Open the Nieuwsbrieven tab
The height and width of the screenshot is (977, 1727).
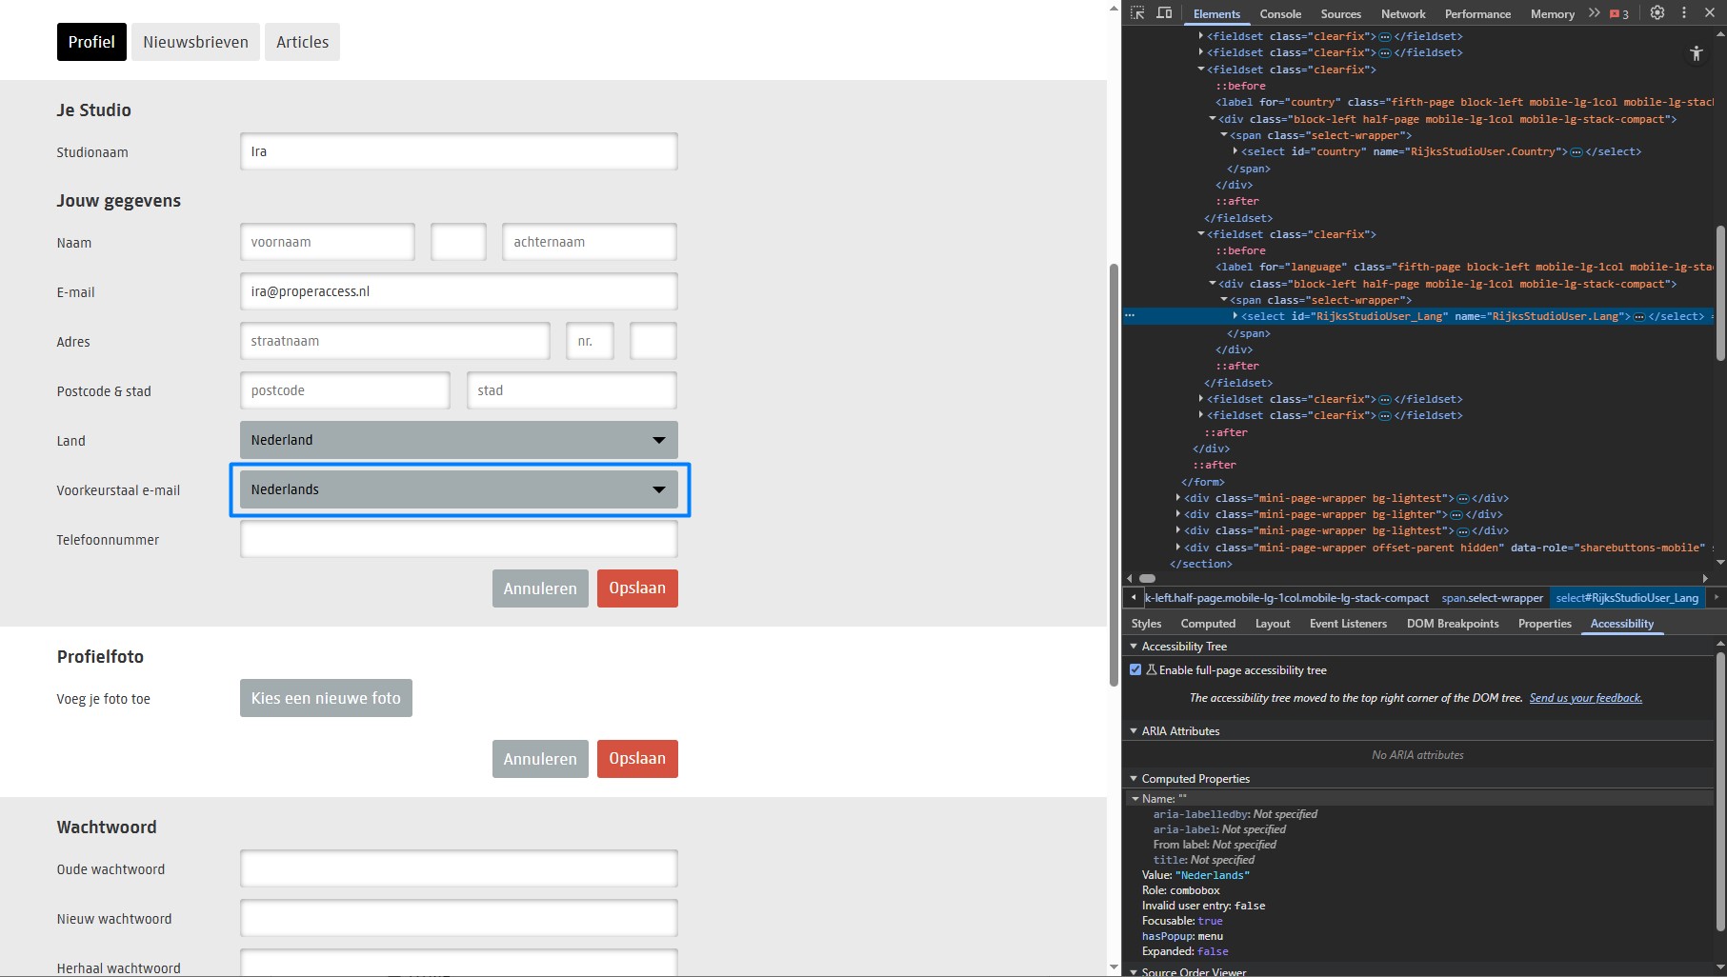[x=195, y=42]
